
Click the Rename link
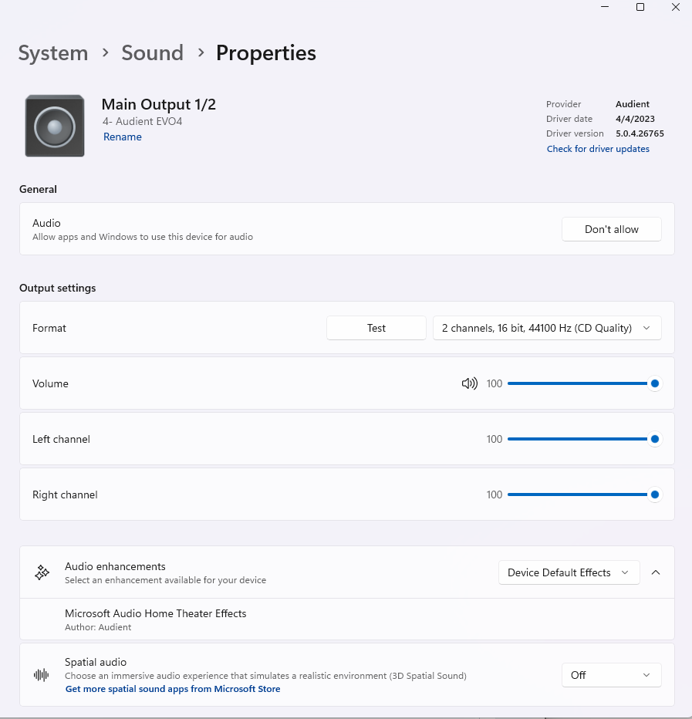click(x=123, y=137)
